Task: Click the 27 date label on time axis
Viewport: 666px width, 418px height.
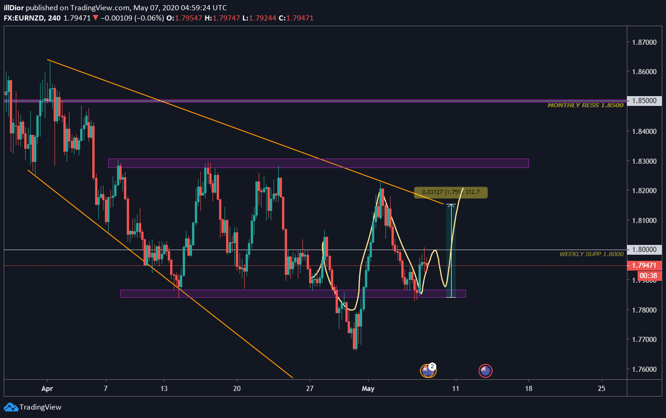Action: [310, 388]
